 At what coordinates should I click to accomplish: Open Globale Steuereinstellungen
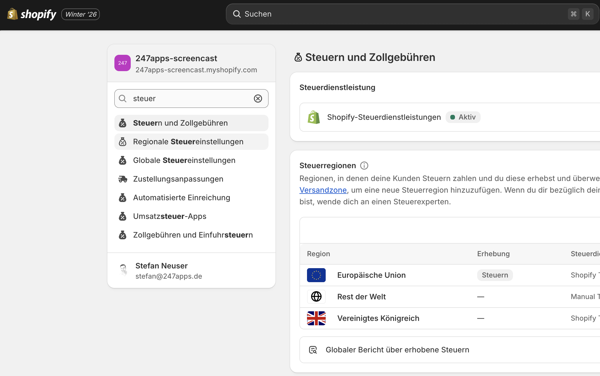pos(184,160)
